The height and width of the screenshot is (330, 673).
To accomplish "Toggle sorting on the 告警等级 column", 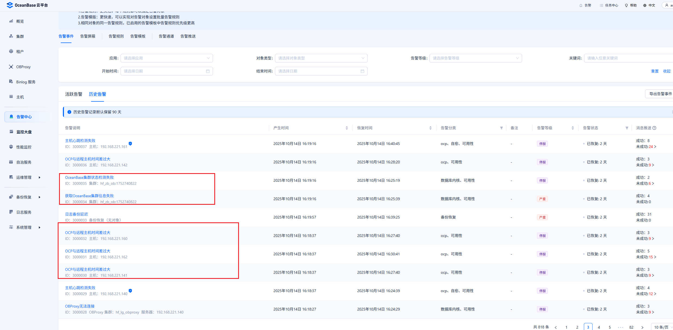I will click(x=573, y=128).
